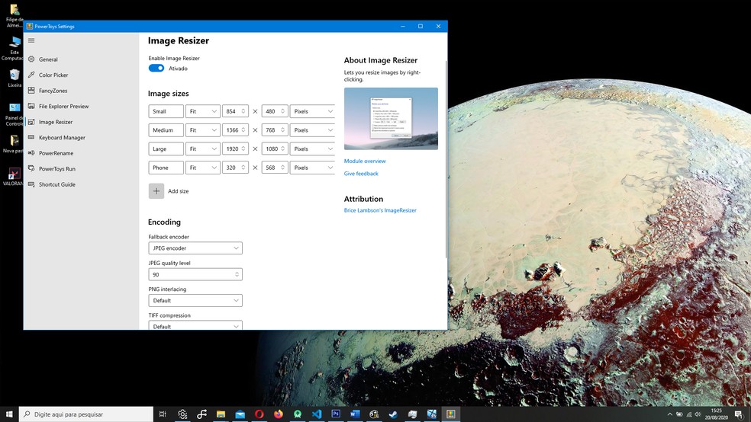The image size is (751, 422).
Task: Disable the Enable Image Resizer toggle
Action: coord(156,69)
